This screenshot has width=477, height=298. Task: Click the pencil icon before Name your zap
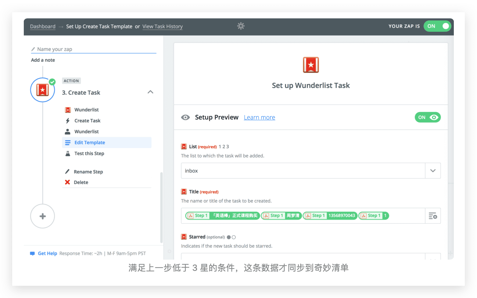pos(33,49)
